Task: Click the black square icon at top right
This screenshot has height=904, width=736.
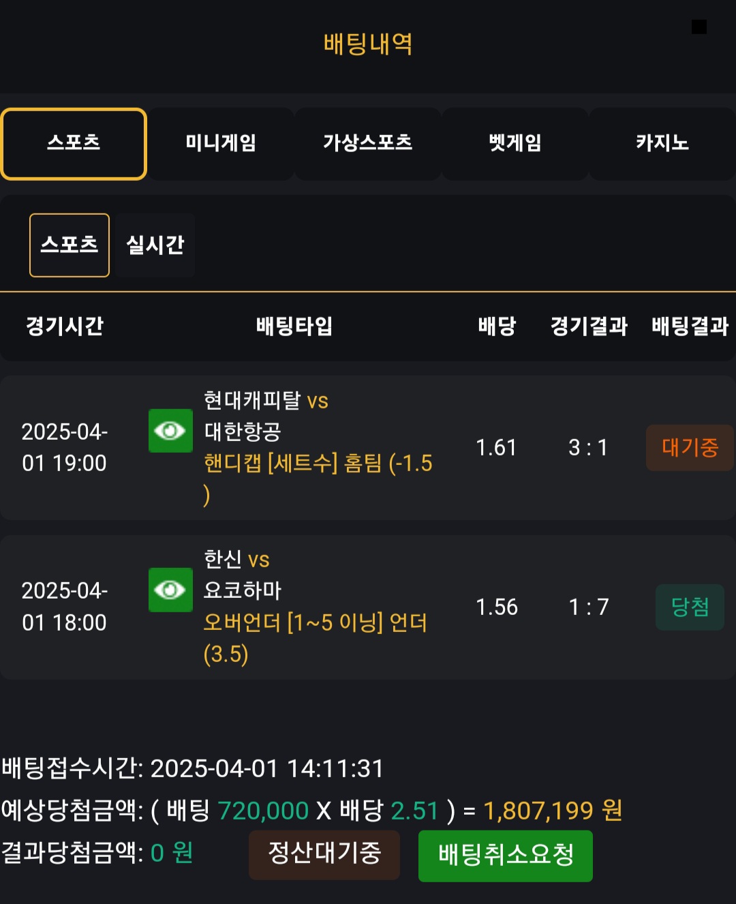Action: click(x=699, y=27)
